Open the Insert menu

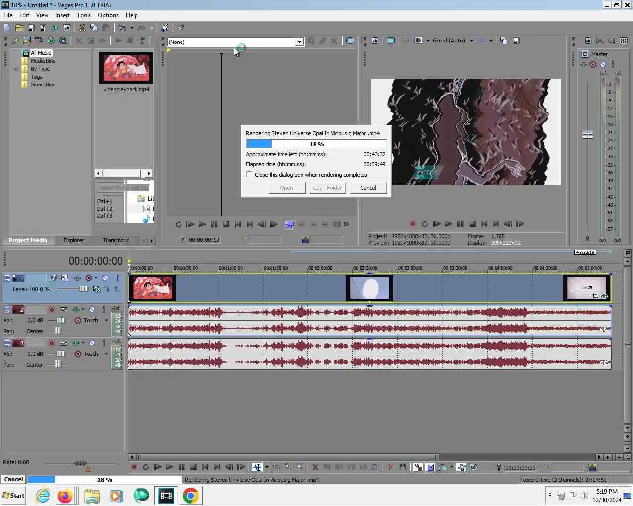coord(62,15)
